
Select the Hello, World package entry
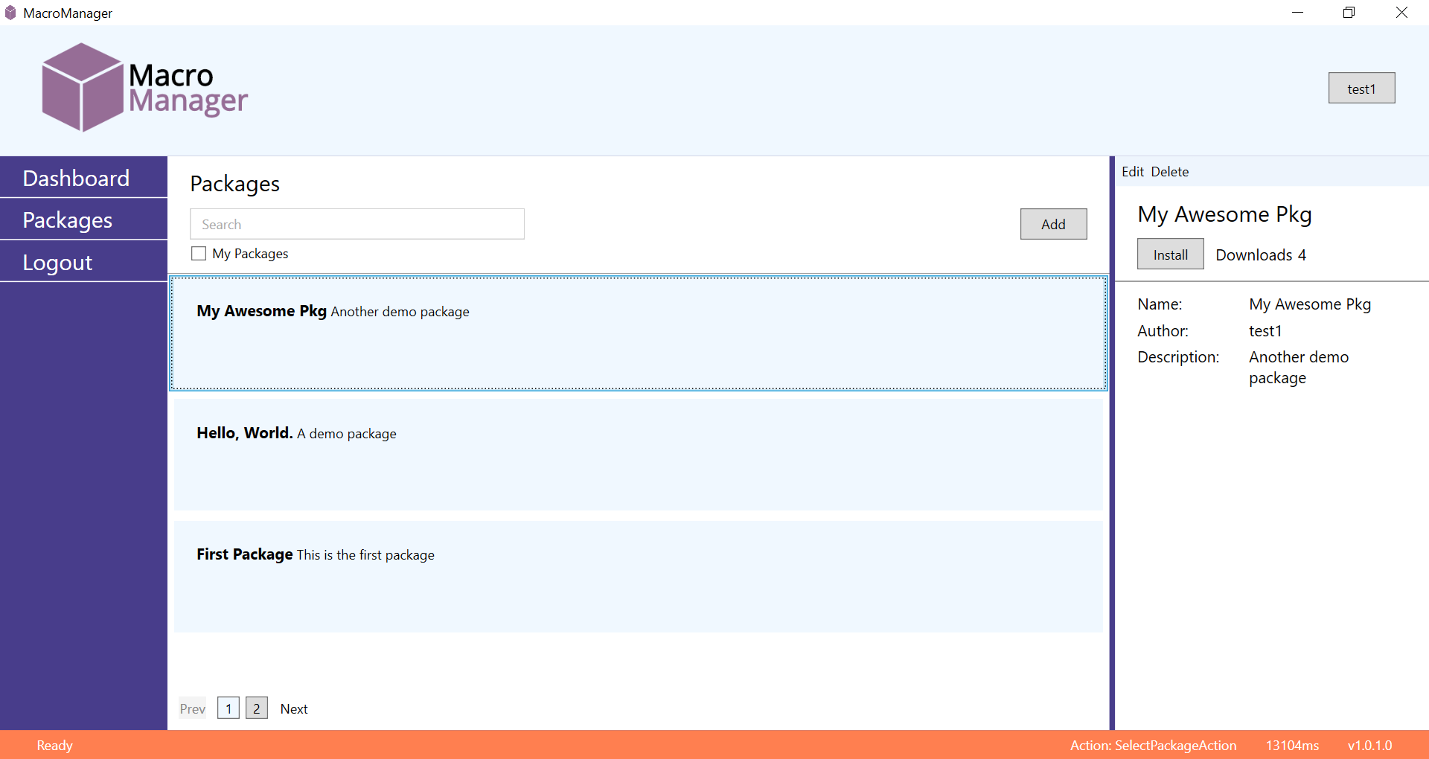click(x=638, y=455)
